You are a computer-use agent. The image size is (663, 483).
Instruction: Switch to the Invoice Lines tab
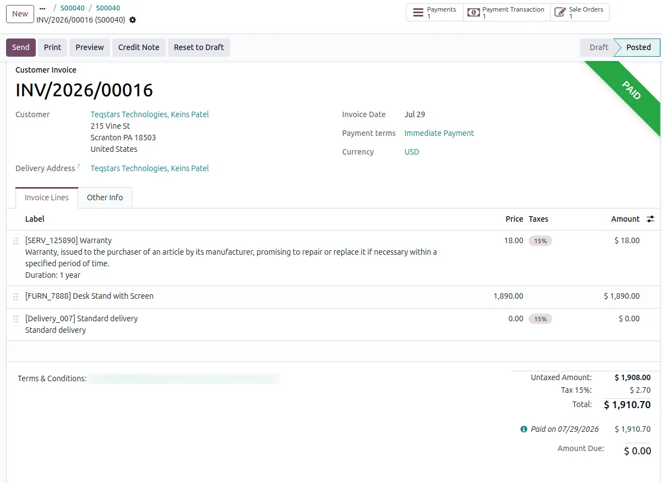click(47, 197)
